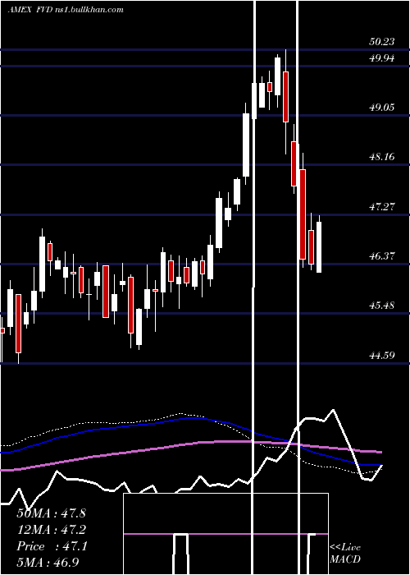The width and height of the screenshot is (410, 575).
Task: Click the 5MA : 46.9 reading
Action: pos(48,562)
